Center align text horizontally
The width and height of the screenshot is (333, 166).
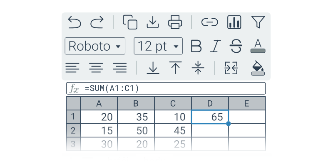[x=97, y=68]
